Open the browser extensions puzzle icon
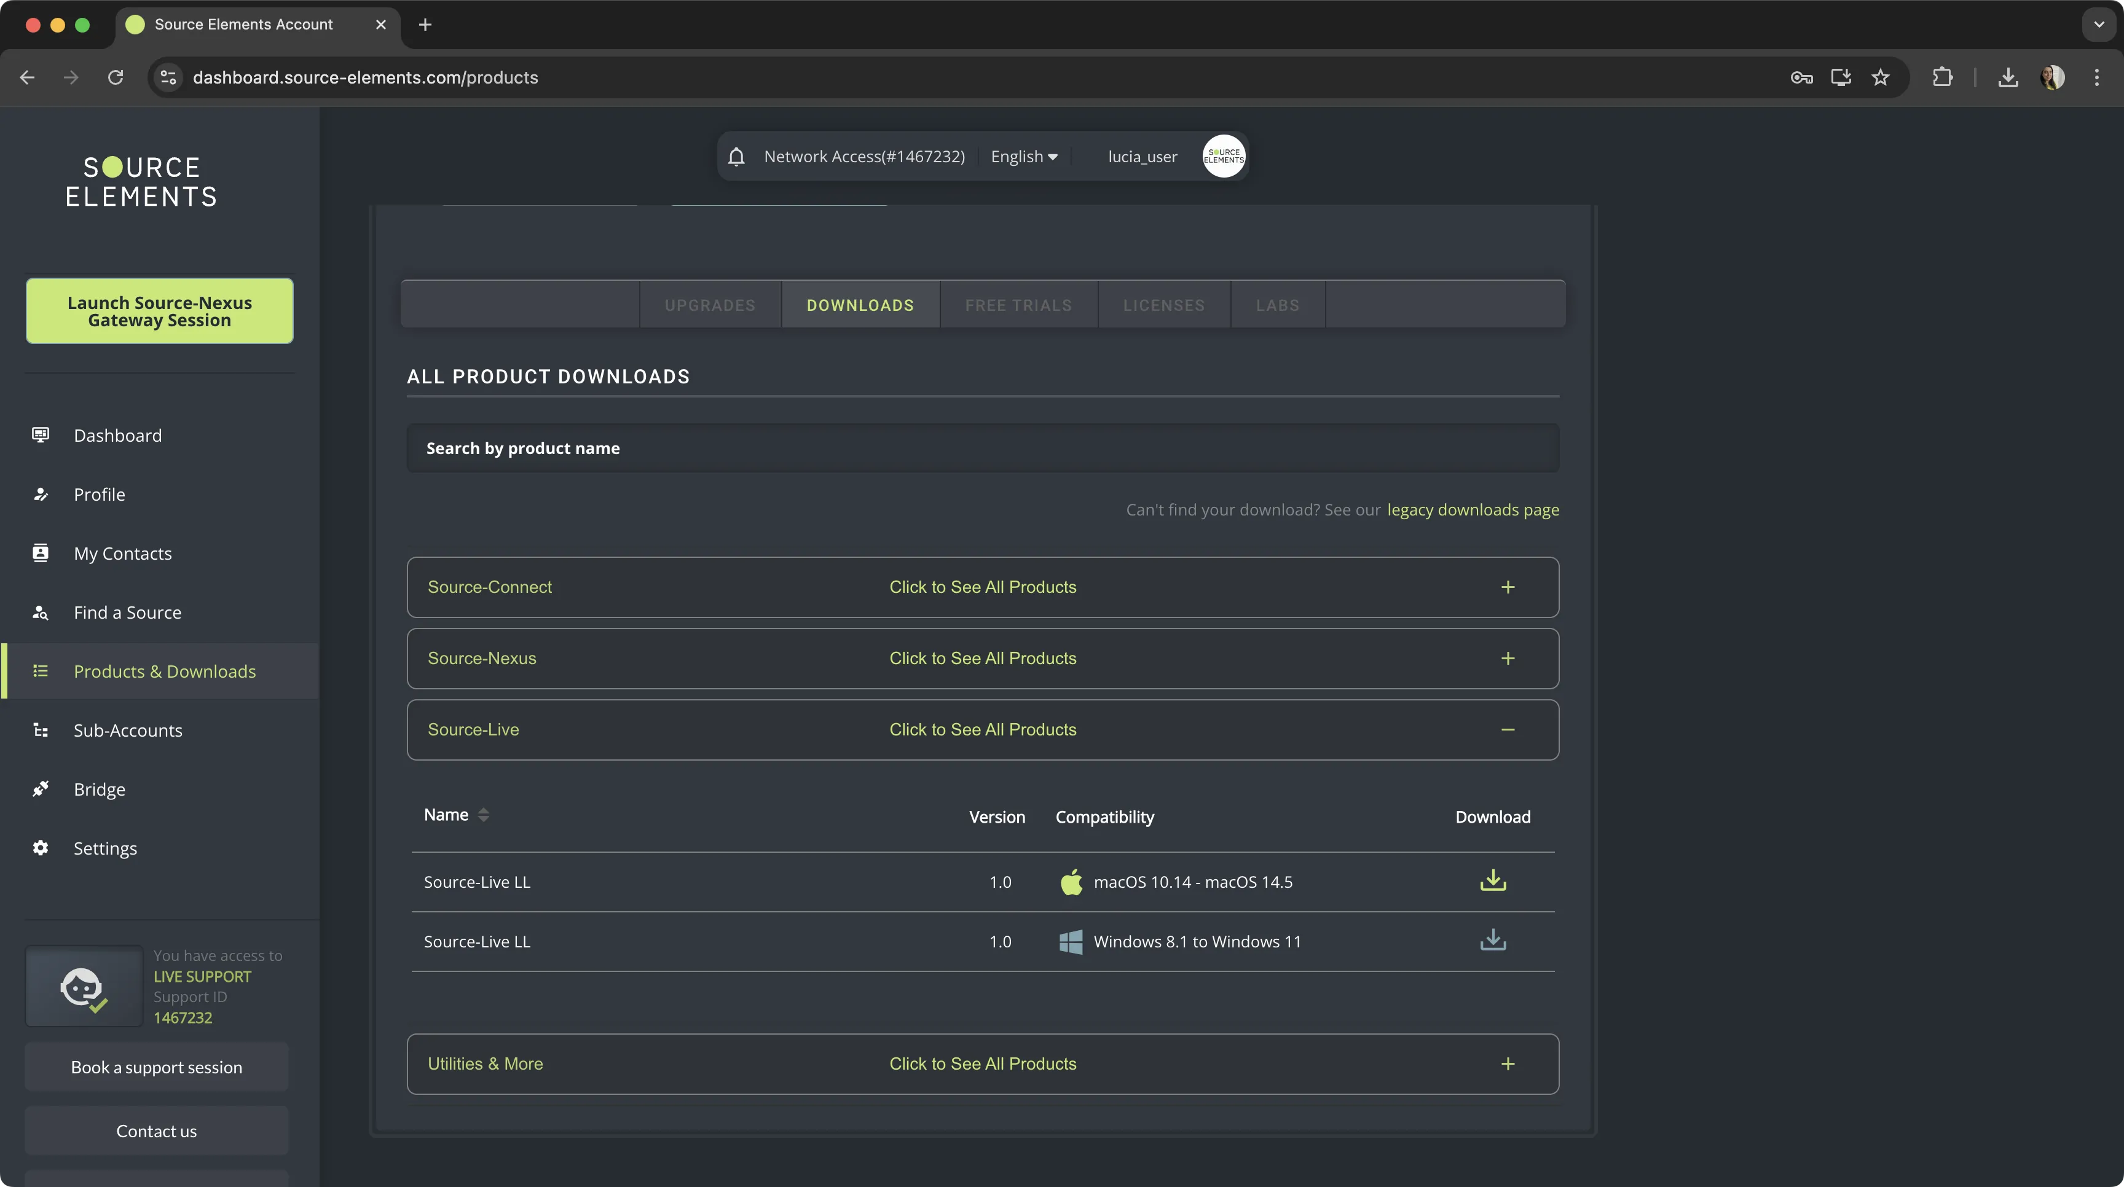 (1943, 77)
